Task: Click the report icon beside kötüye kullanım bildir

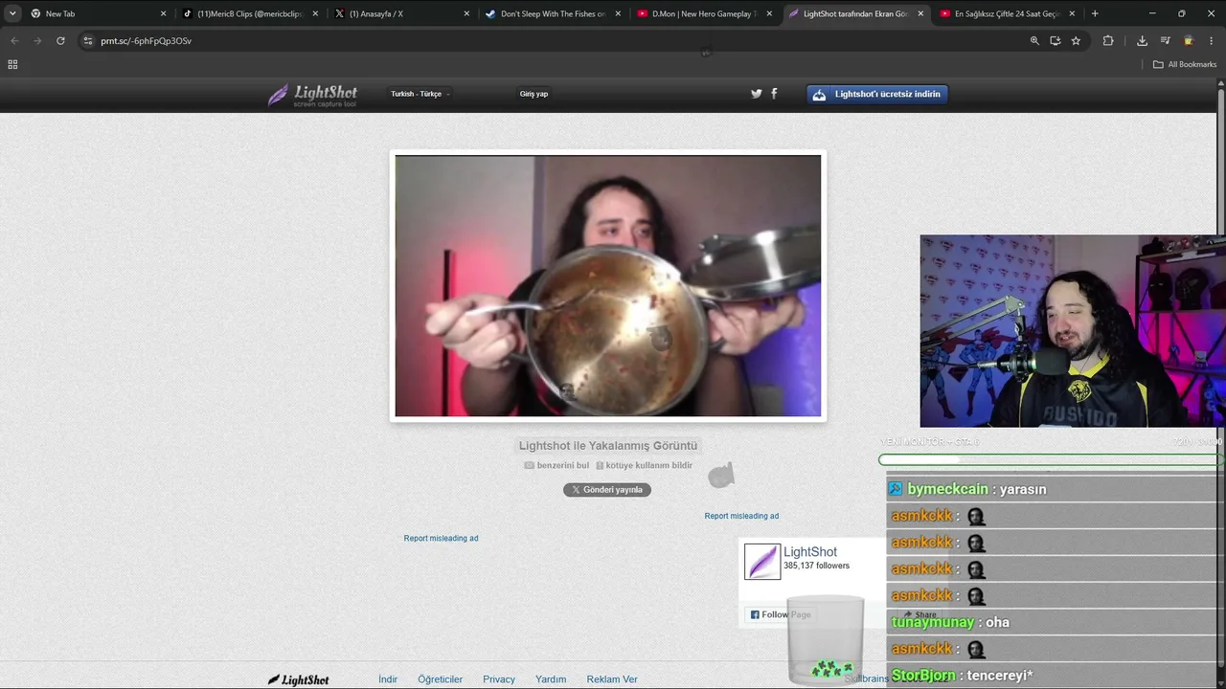Action: click(600, 465)
